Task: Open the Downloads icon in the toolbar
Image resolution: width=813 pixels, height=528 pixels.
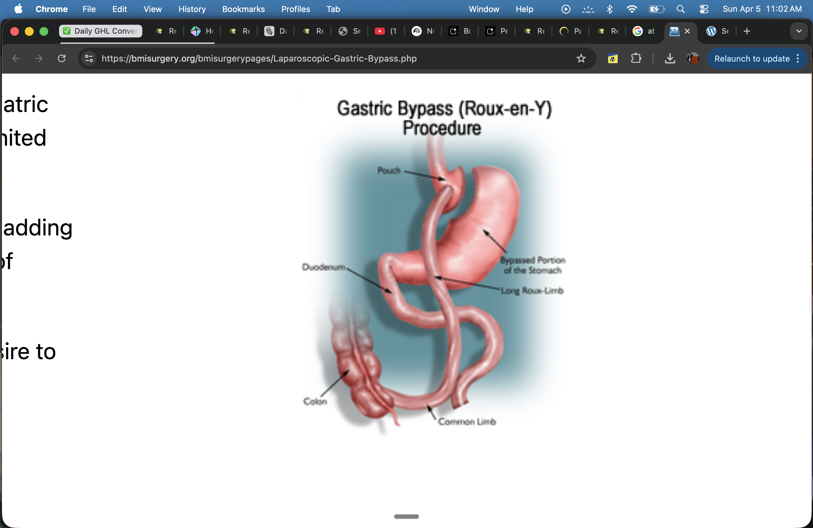Action: [669, 58]
